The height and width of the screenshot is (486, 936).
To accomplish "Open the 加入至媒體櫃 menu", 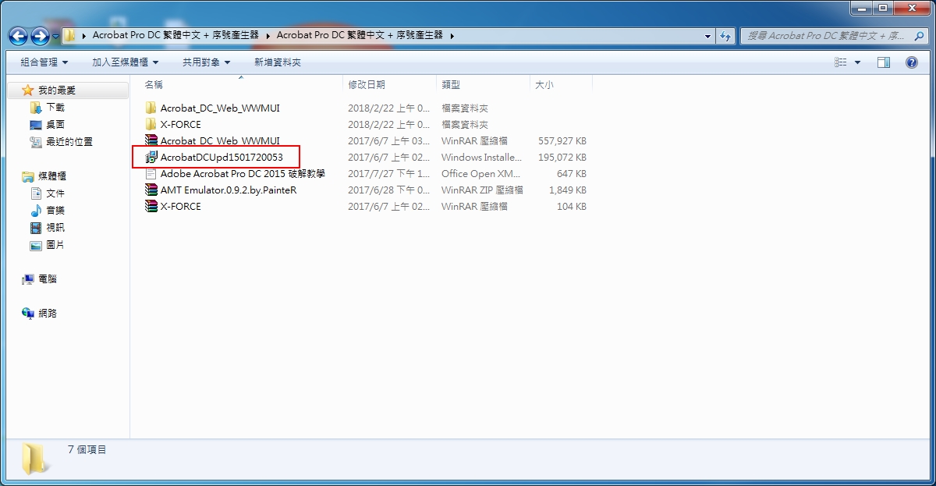I will point(125,62).
